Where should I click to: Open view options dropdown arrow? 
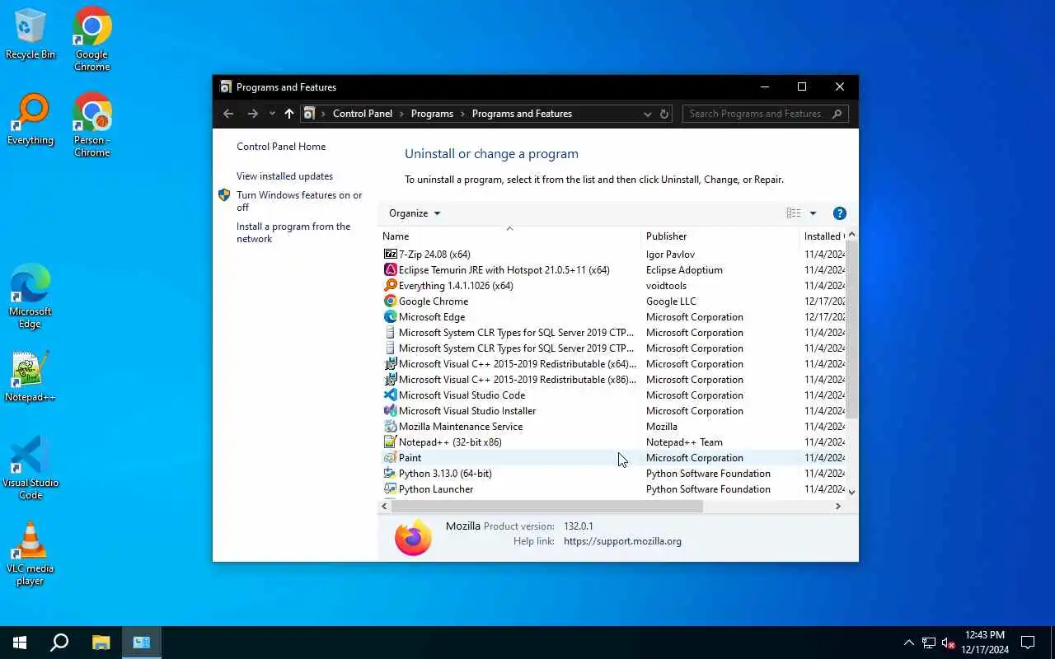click(813, 213)
